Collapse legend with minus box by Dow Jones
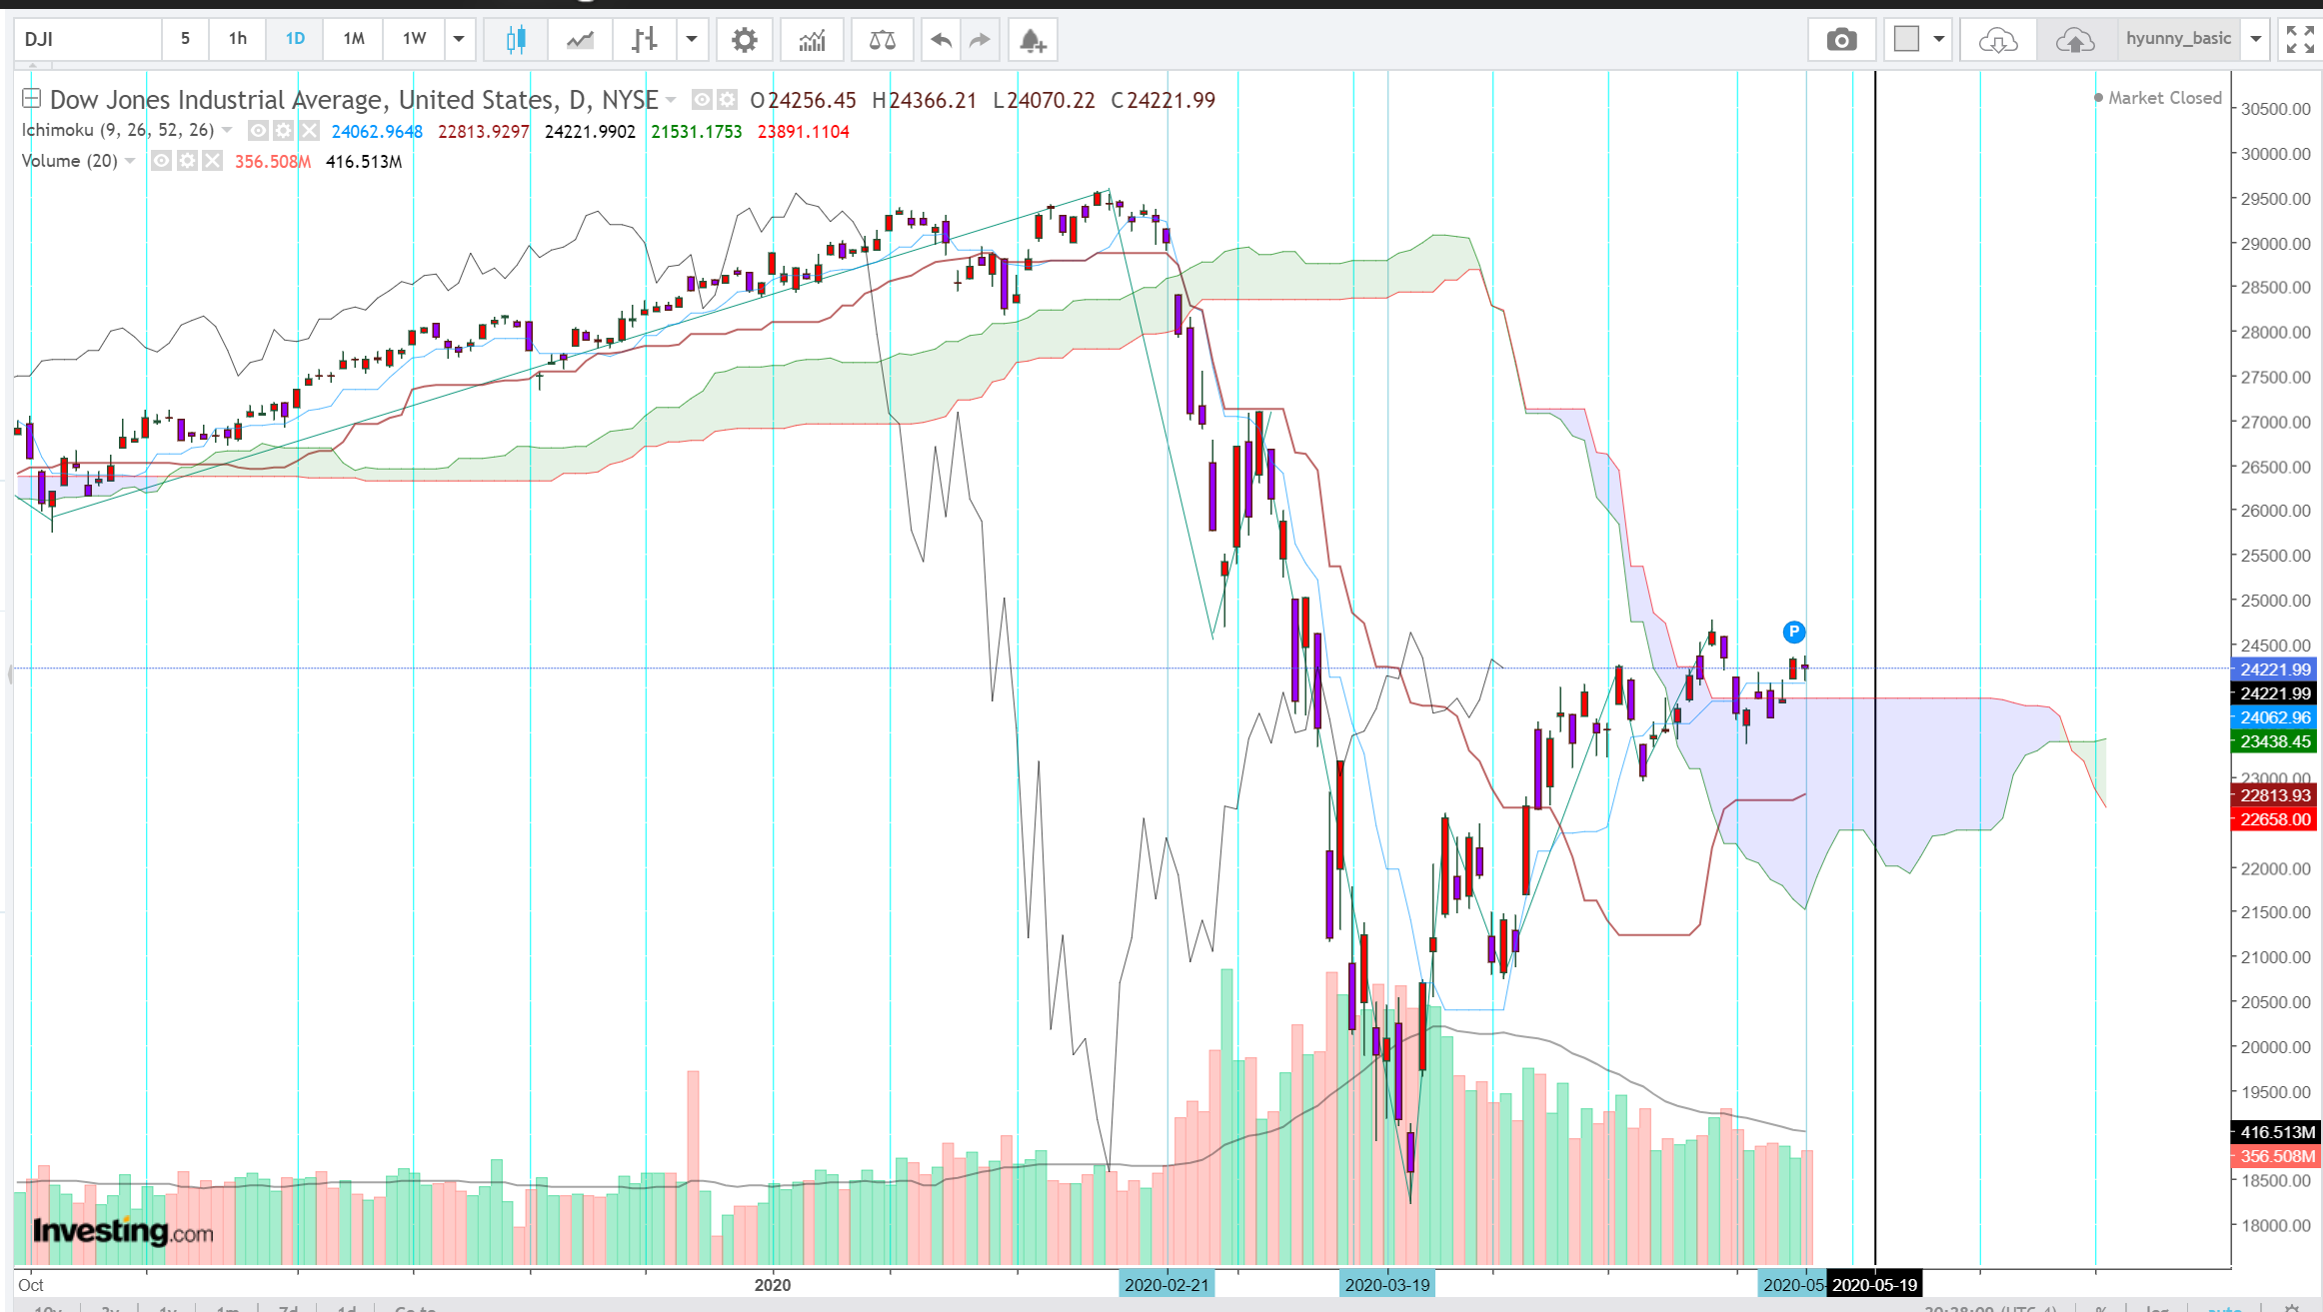 (x=31, y=98)
